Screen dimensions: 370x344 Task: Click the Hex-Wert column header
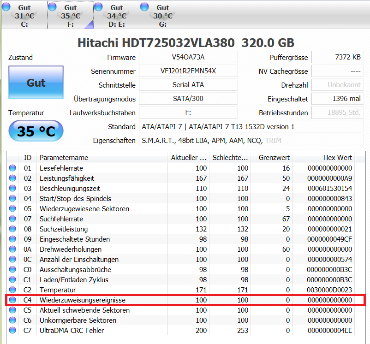point(324,158)
